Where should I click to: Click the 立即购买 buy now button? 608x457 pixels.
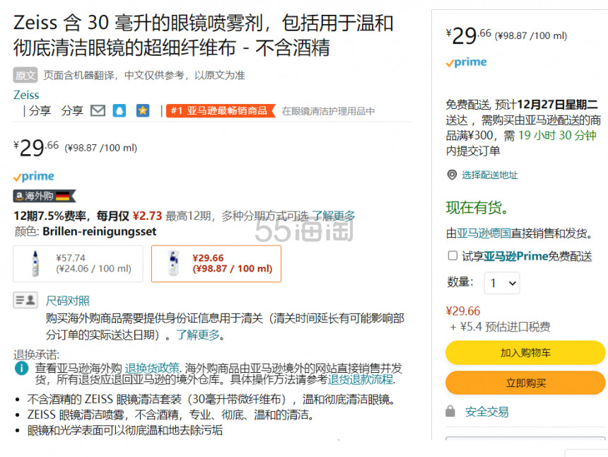click(x=525, y=383)
